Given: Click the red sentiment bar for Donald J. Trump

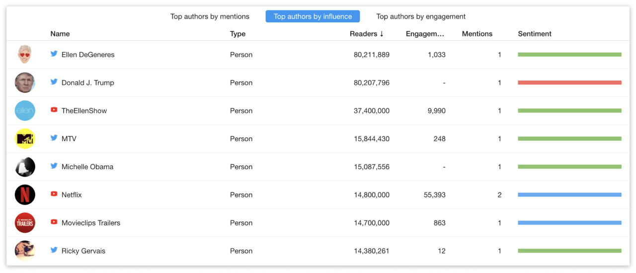Looking at the screenshot, I should pyautogui.click(x=569, y=83).
